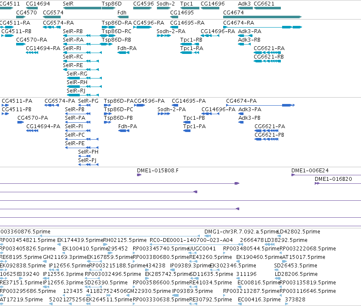361x306 pixels.
Task: Click transcript Adk3-RB
Action: (244, 44)
